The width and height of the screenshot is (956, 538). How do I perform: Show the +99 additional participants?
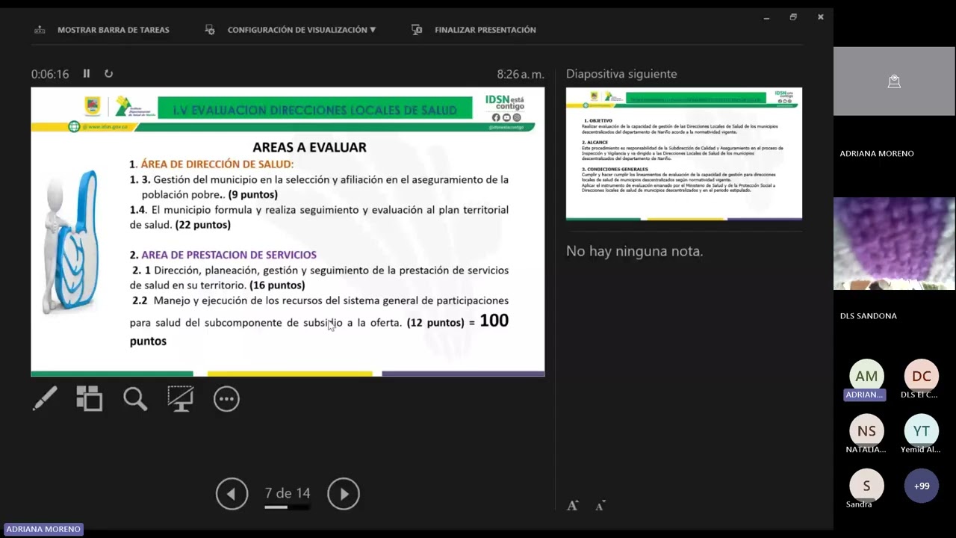click(x=922, y=486)
